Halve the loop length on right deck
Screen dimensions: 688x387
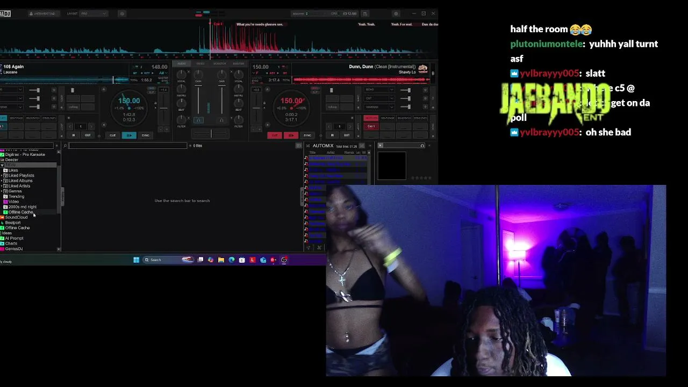pos(328,126)
